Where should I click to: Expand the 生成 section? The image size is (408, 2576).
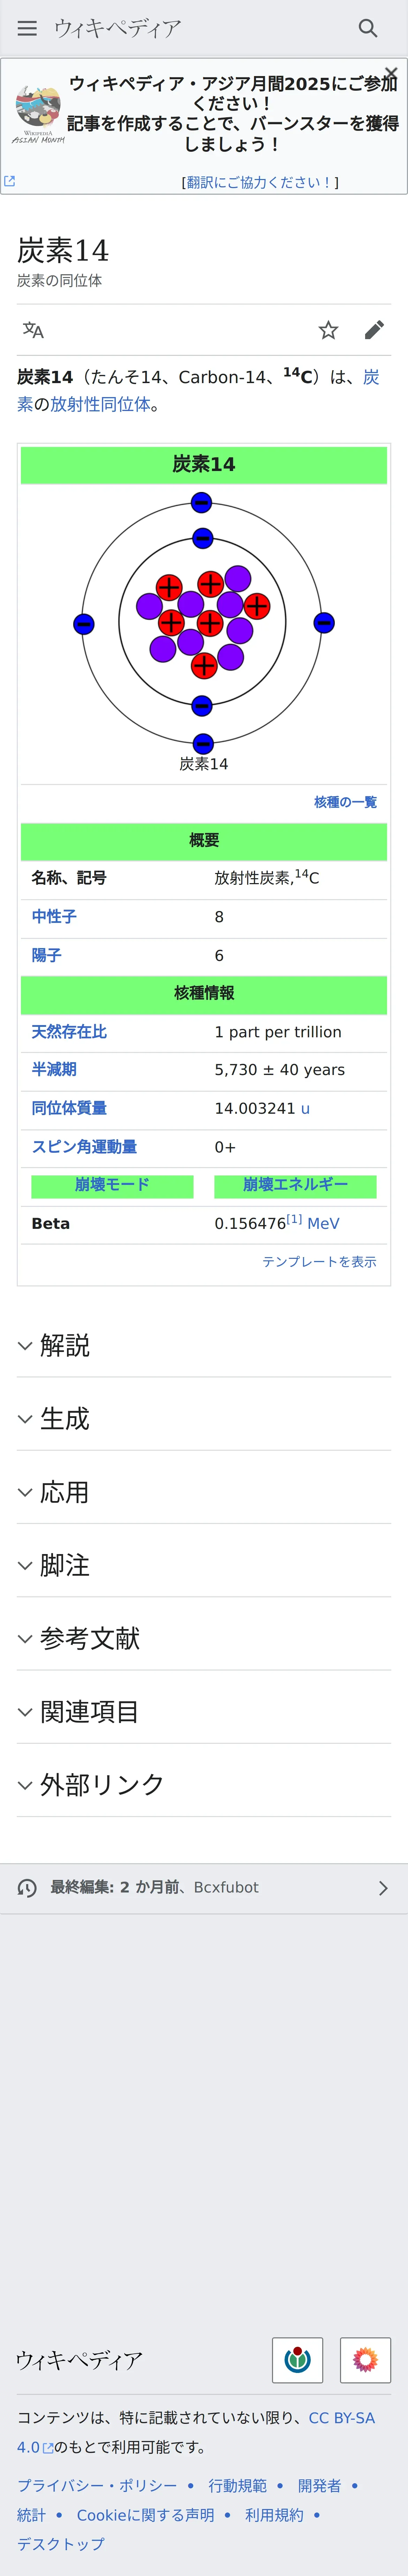[65, 1418]
